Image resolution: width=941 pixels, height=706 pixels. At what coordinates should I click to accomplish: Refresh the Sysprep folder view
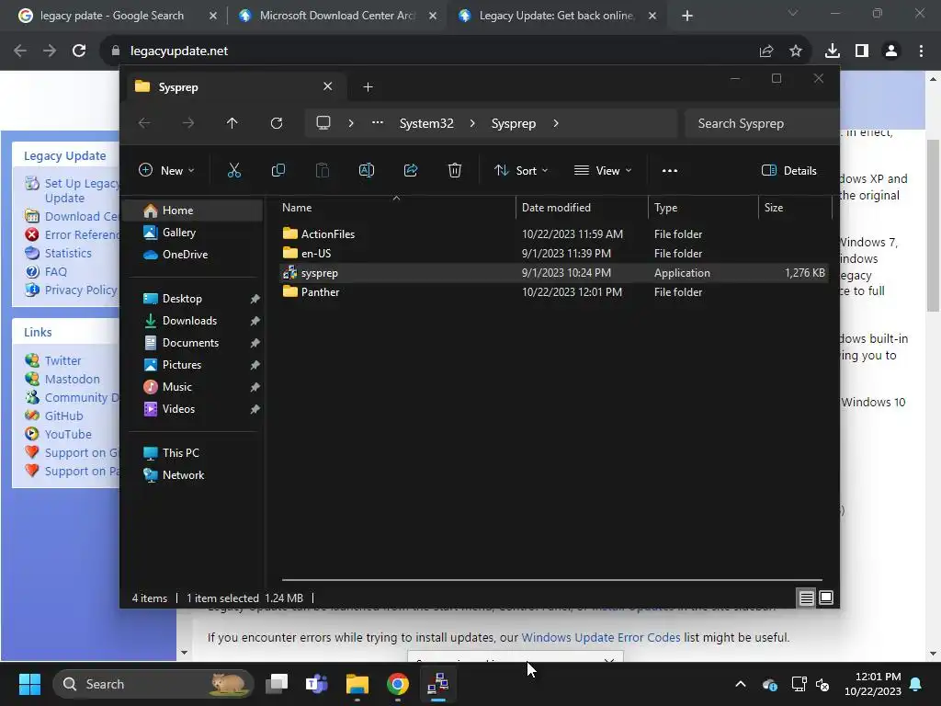pyautogui.click(x=276, y=123)
